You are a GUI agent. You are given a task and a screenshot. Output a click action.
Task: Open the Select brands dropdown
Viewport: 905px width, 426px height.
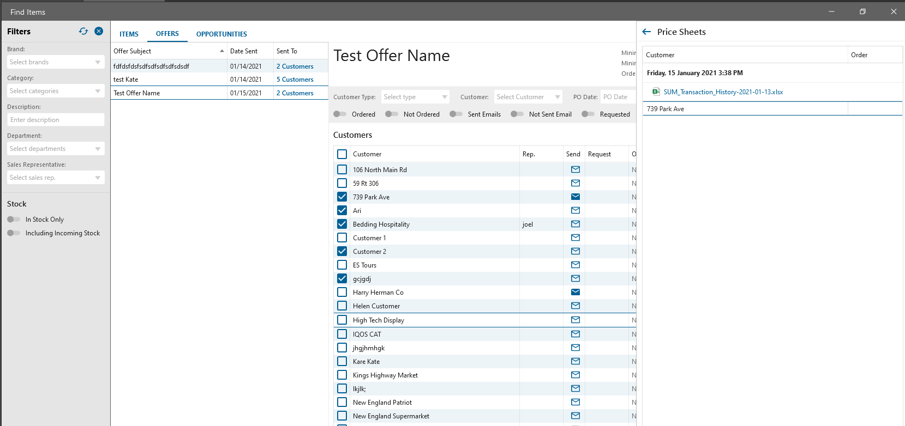tap(55, 62)
